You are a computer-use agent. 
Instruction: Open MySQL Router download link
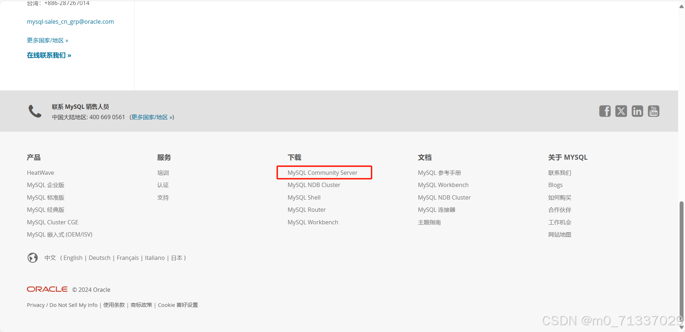(x=307, y=210)
